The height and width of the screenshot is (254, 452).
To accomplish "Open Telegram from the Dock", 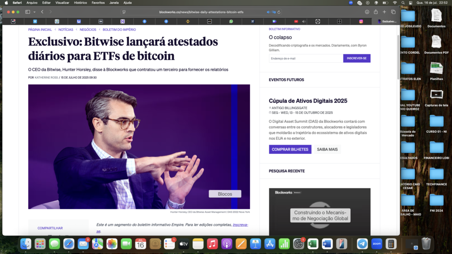I will pos(362,244).
